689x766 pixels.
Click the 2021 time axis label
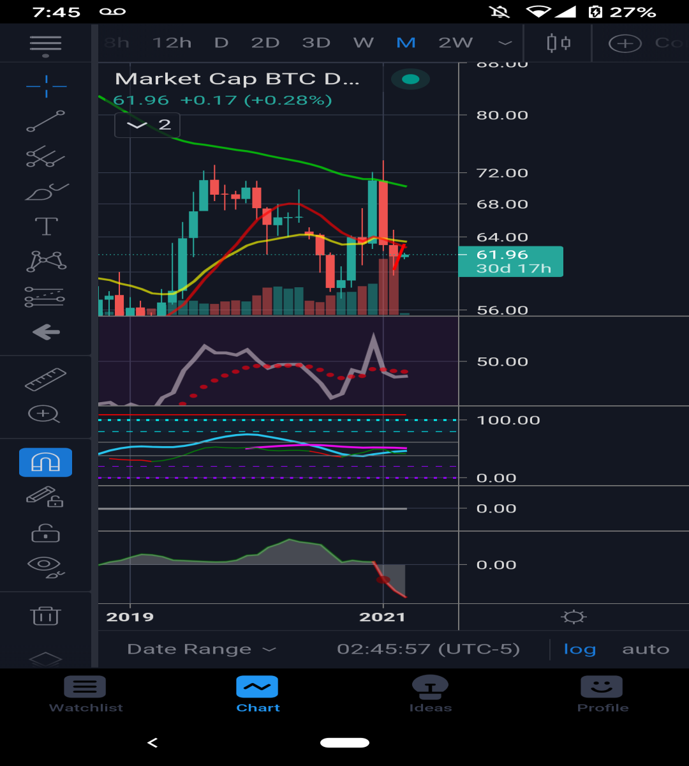(382, 617)
